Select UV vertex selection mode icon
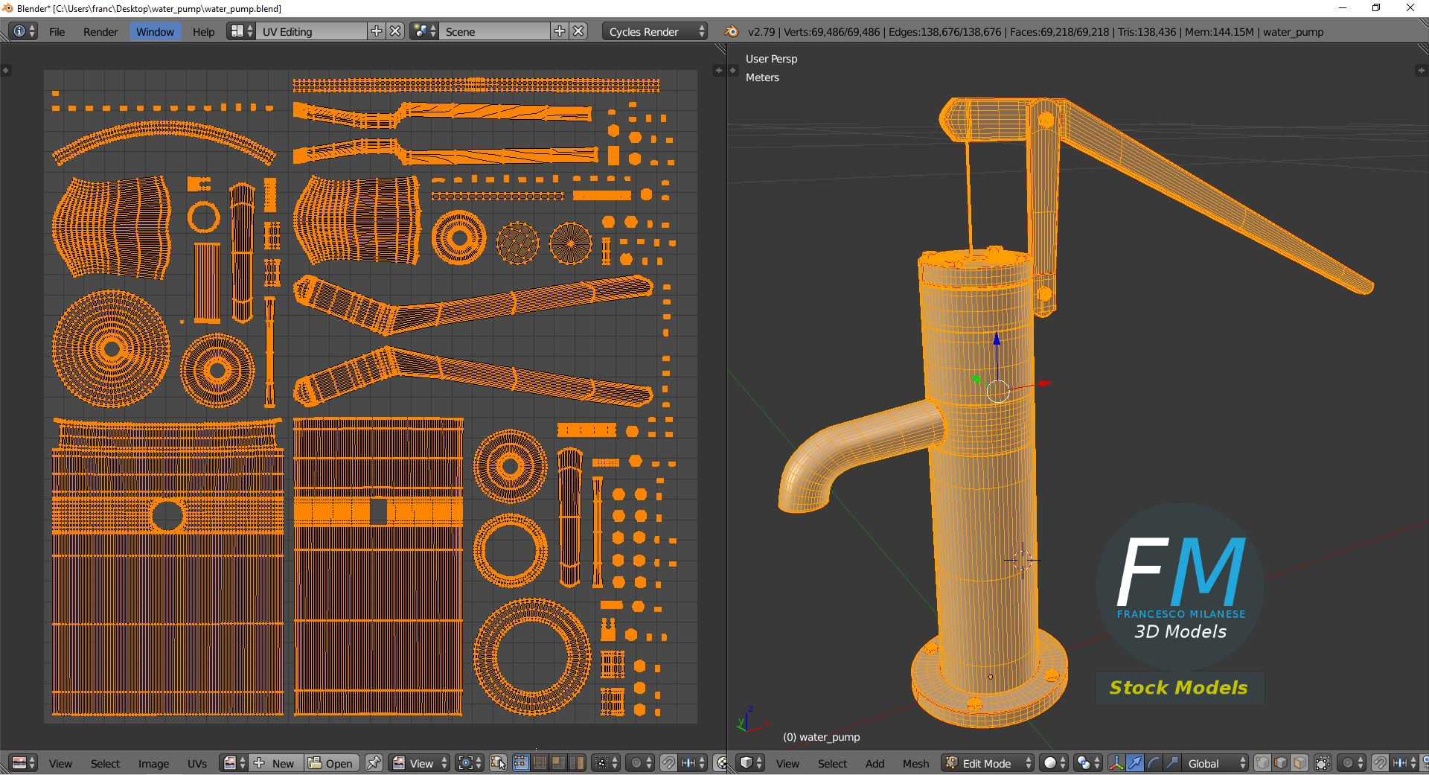Image resolution: width=1429 pixels, height=775 pixels. (520, 763)
